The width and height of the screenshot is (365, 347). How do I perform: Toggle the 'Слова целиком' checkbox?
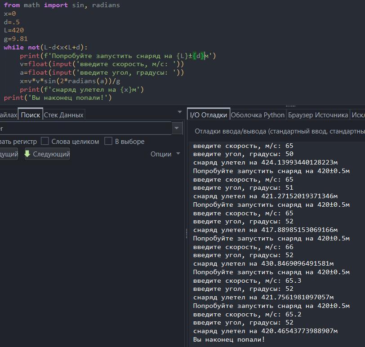point(45,141)
